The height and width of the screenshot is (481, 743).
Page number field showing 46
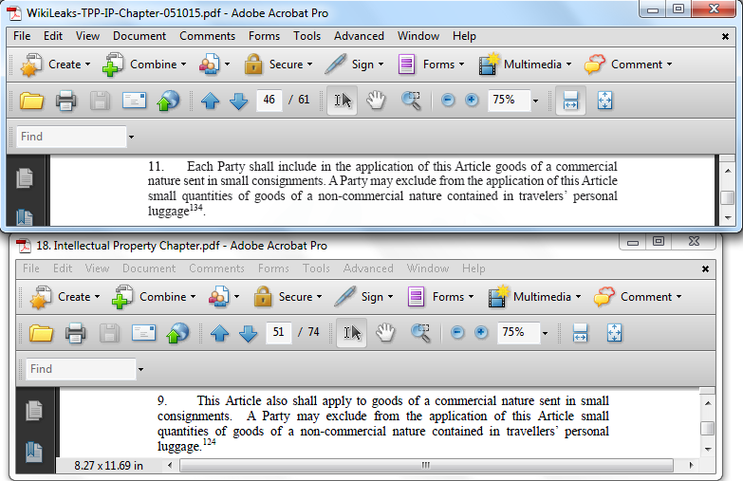(269, 101)
